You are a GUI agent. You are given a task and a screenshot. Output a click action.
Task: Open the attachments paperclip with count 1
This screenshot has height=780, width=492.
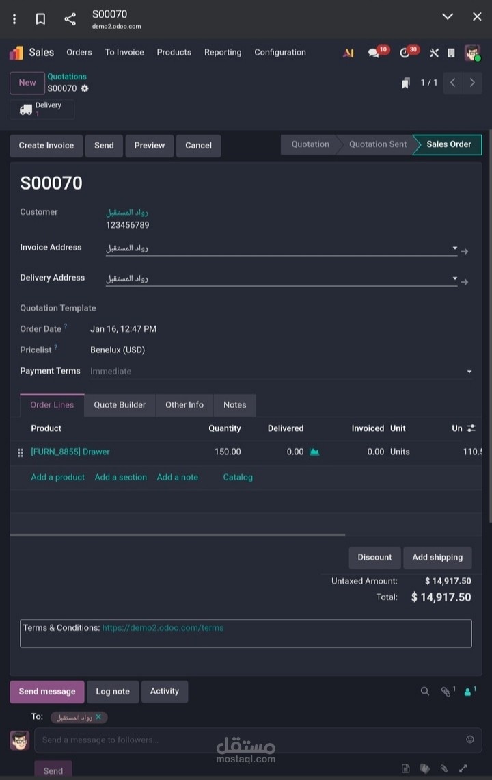point(448,692)
